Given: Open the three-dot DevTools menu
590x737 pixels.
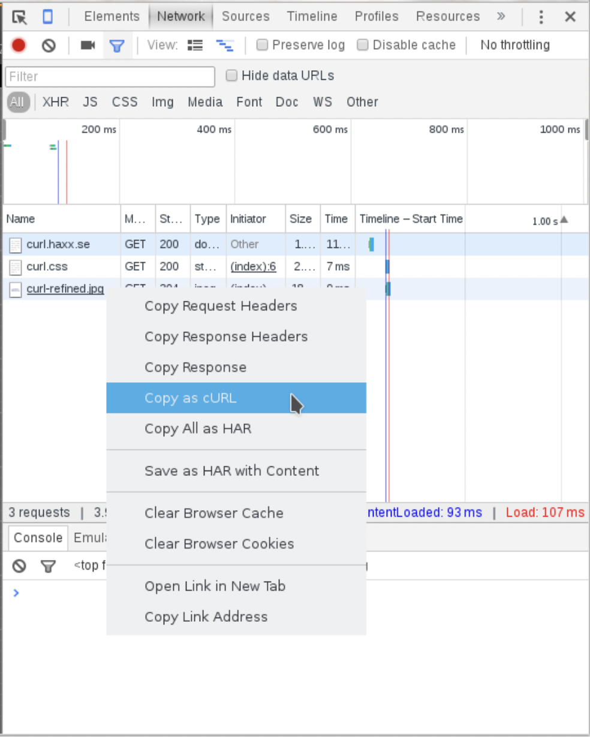Looking at the screenshot, I should pos(541,17).
